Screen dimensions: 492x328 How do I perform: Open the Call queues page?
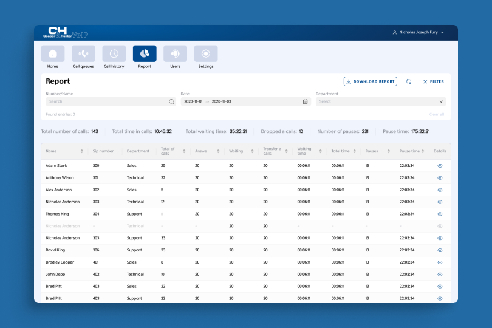click(83, 54)
